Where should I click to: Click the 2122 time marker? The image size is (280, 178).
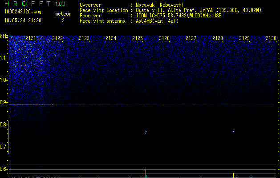click(57, 38)
